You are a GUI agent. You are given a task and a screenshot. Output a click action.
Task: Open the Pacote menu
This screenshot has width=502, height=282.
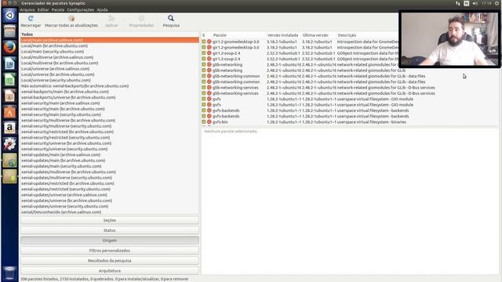click(x=58, y=9)
